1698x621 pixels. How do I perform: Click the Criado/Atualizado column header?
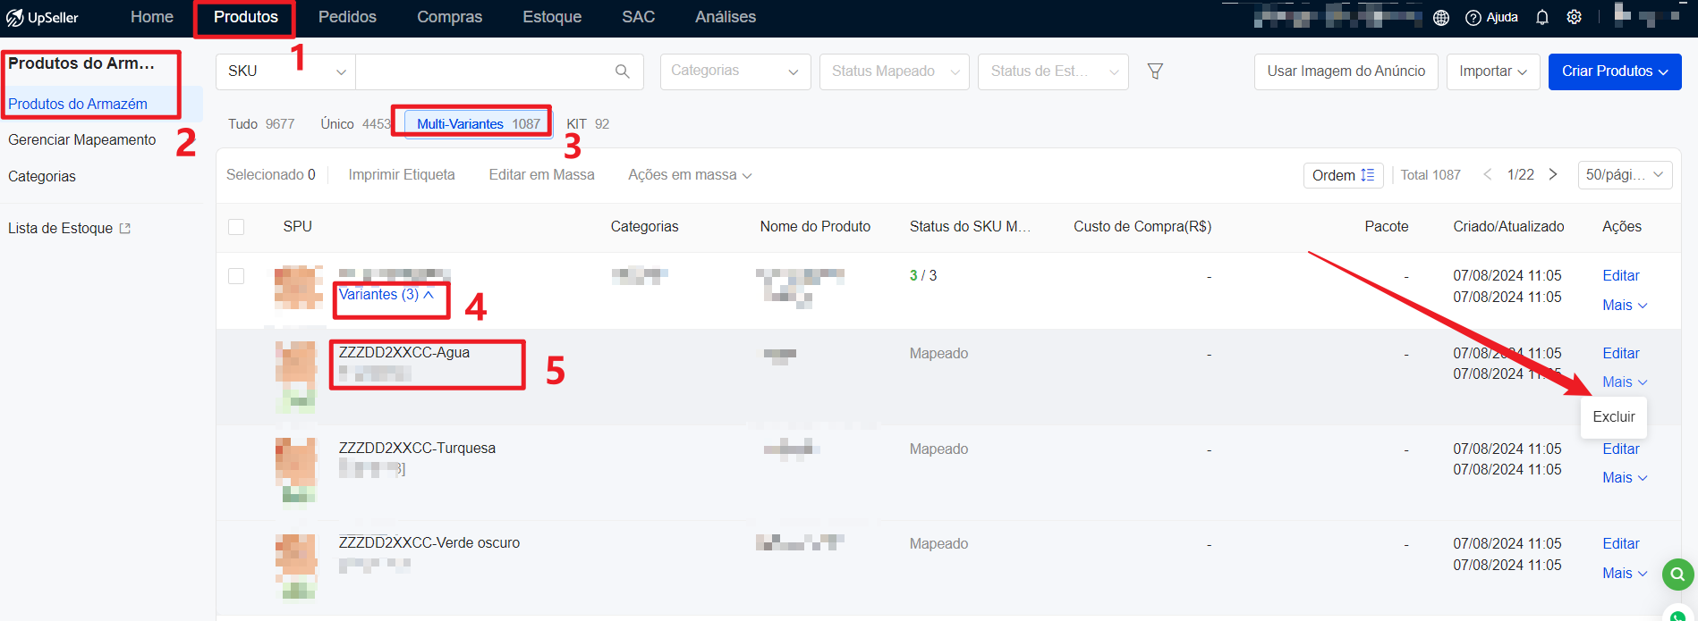pyautogui.click(x=1508, y=227)
